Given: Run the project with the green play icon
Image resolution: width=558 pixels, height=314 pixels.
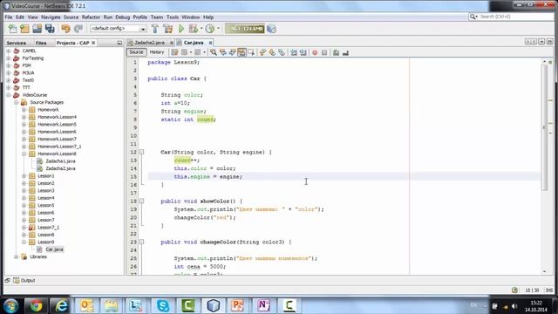Looking at the screenshot, I should pos(181,29).
